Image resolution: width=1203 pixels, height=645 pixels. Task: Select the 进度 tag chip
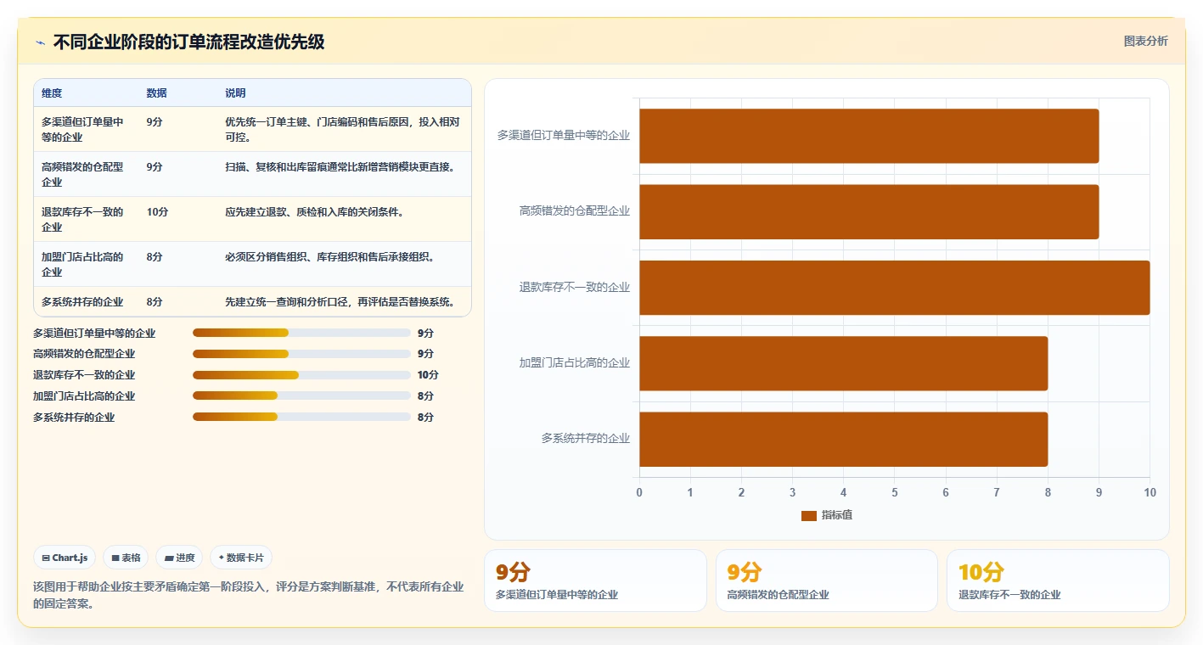(x=179, y=558)
